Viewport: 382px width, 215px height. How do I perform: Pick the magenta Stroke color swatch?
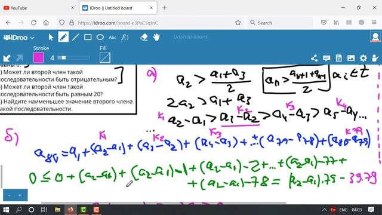tap(38, 58)
